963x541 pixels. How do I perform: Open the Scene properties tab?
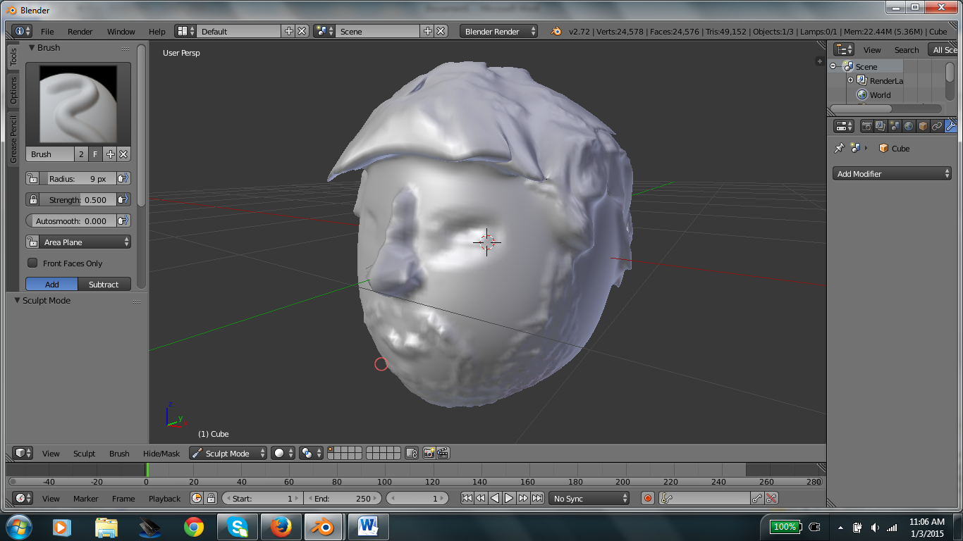point(895,126)
